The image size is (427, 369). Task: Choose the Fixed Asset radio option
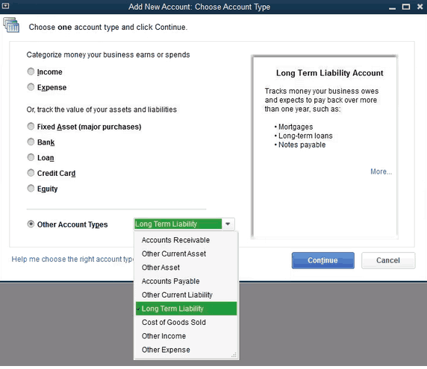coord(31,127)
